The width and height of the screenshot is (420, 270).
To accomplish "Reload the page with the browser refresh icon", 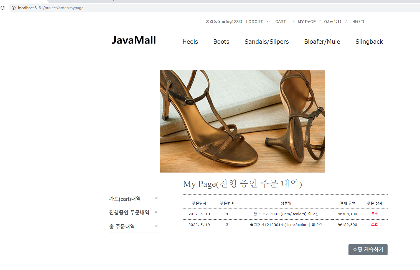I will click(2, 8).
